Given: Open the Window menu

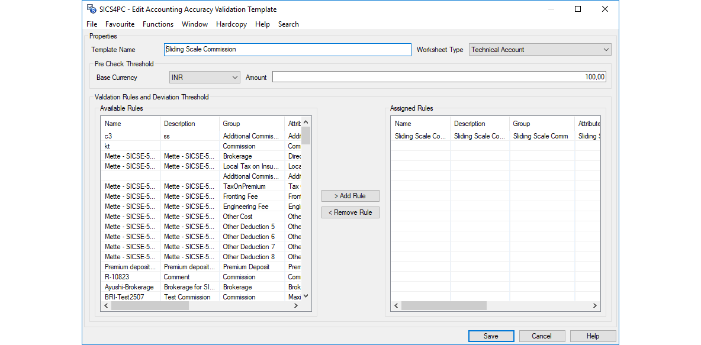Looking at the screenshot, I should click(195, 24).
